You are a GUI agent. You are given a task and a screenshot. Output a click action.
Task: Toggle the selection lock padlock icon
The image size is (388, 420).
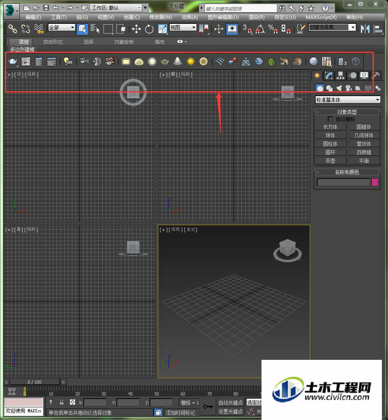coord(61,402)
